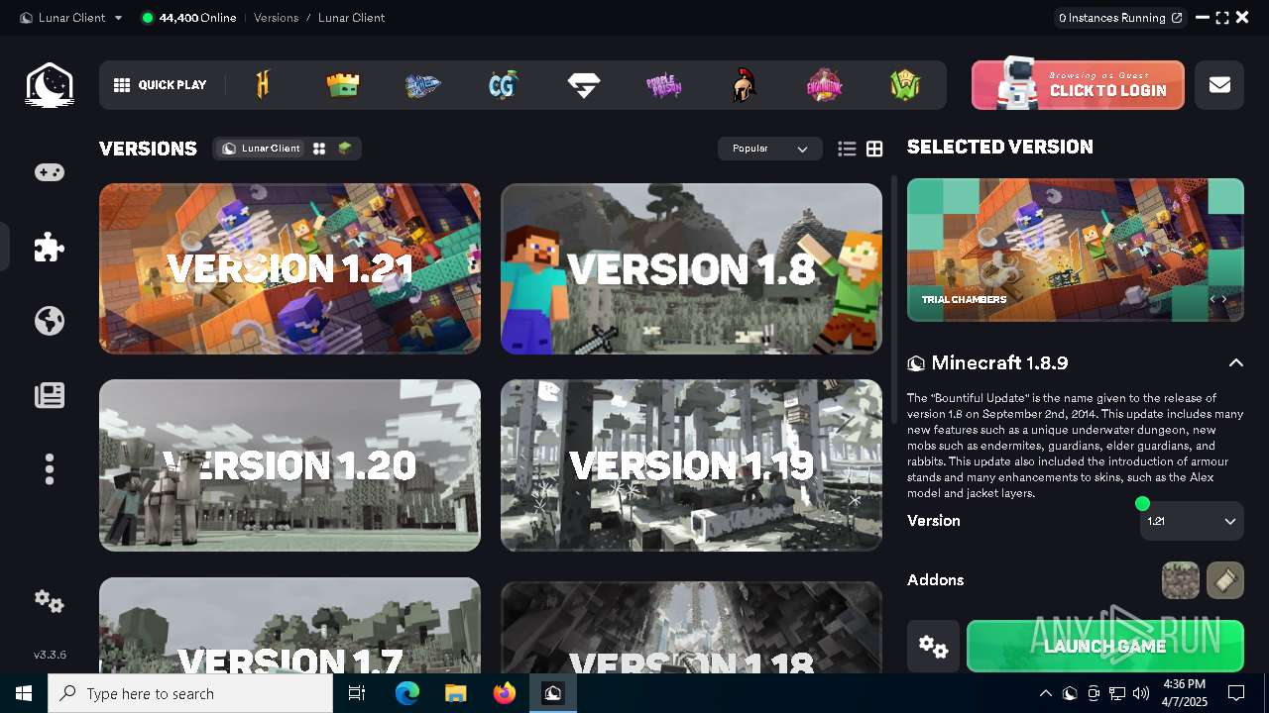Select the green block filter tab

tap(345, 149)
